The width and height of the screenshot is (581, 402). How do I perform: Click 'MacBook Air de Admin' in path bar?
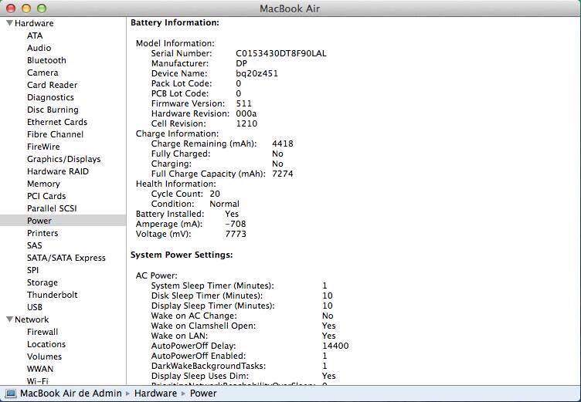pyautogui.click(x=71, y=394)
